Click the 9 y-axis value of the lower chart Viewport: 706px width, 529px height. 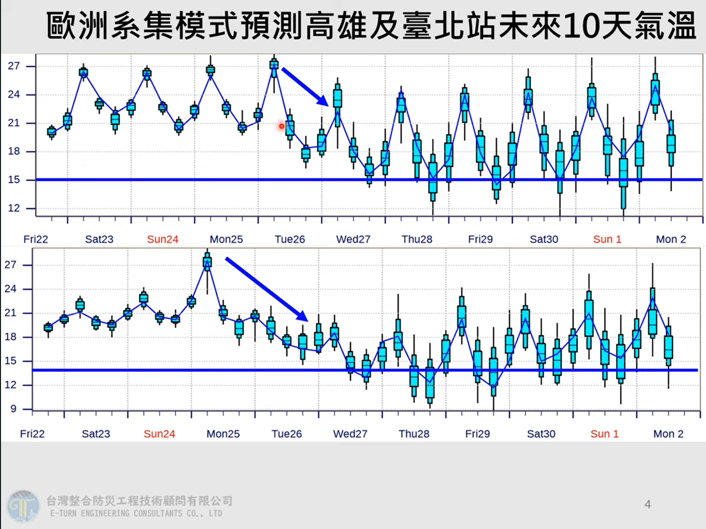[x=13, y=409]
